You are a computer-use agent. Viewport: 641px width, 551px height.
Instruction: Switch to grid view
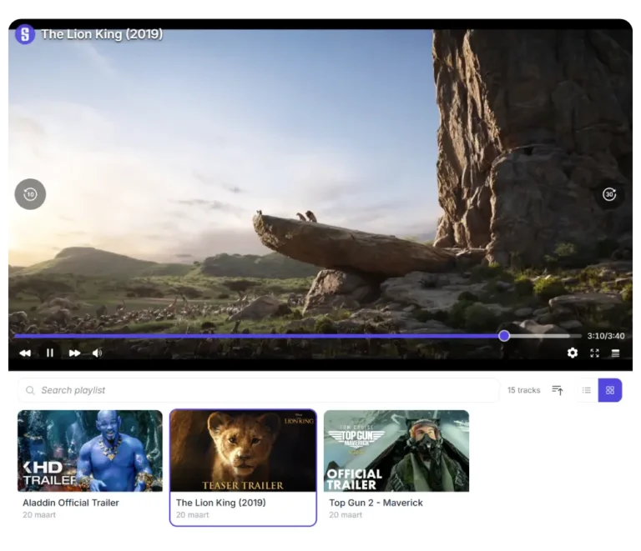click(610, 391)
